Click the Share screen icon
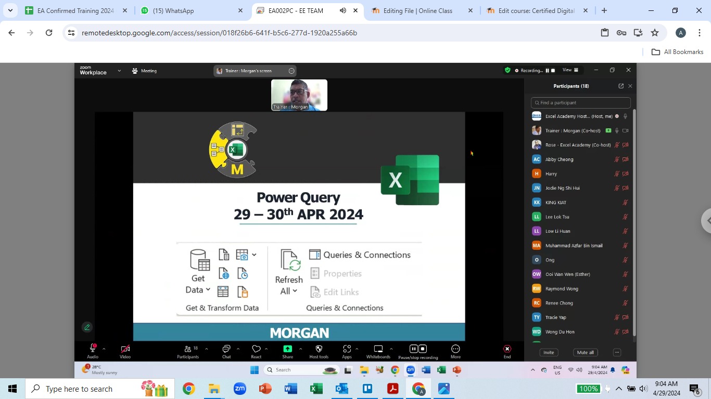This screenshot has width=711, height=399. tap(287, 349)
